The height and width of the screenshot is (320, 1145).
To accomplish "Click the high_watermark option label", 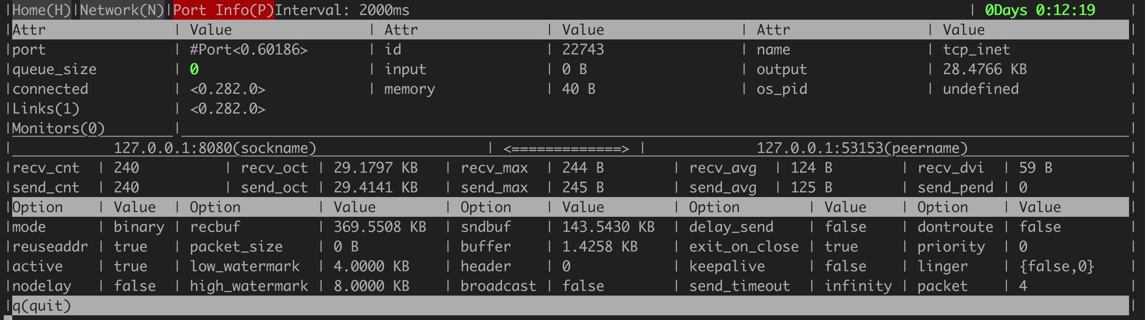I will point(249,286).
